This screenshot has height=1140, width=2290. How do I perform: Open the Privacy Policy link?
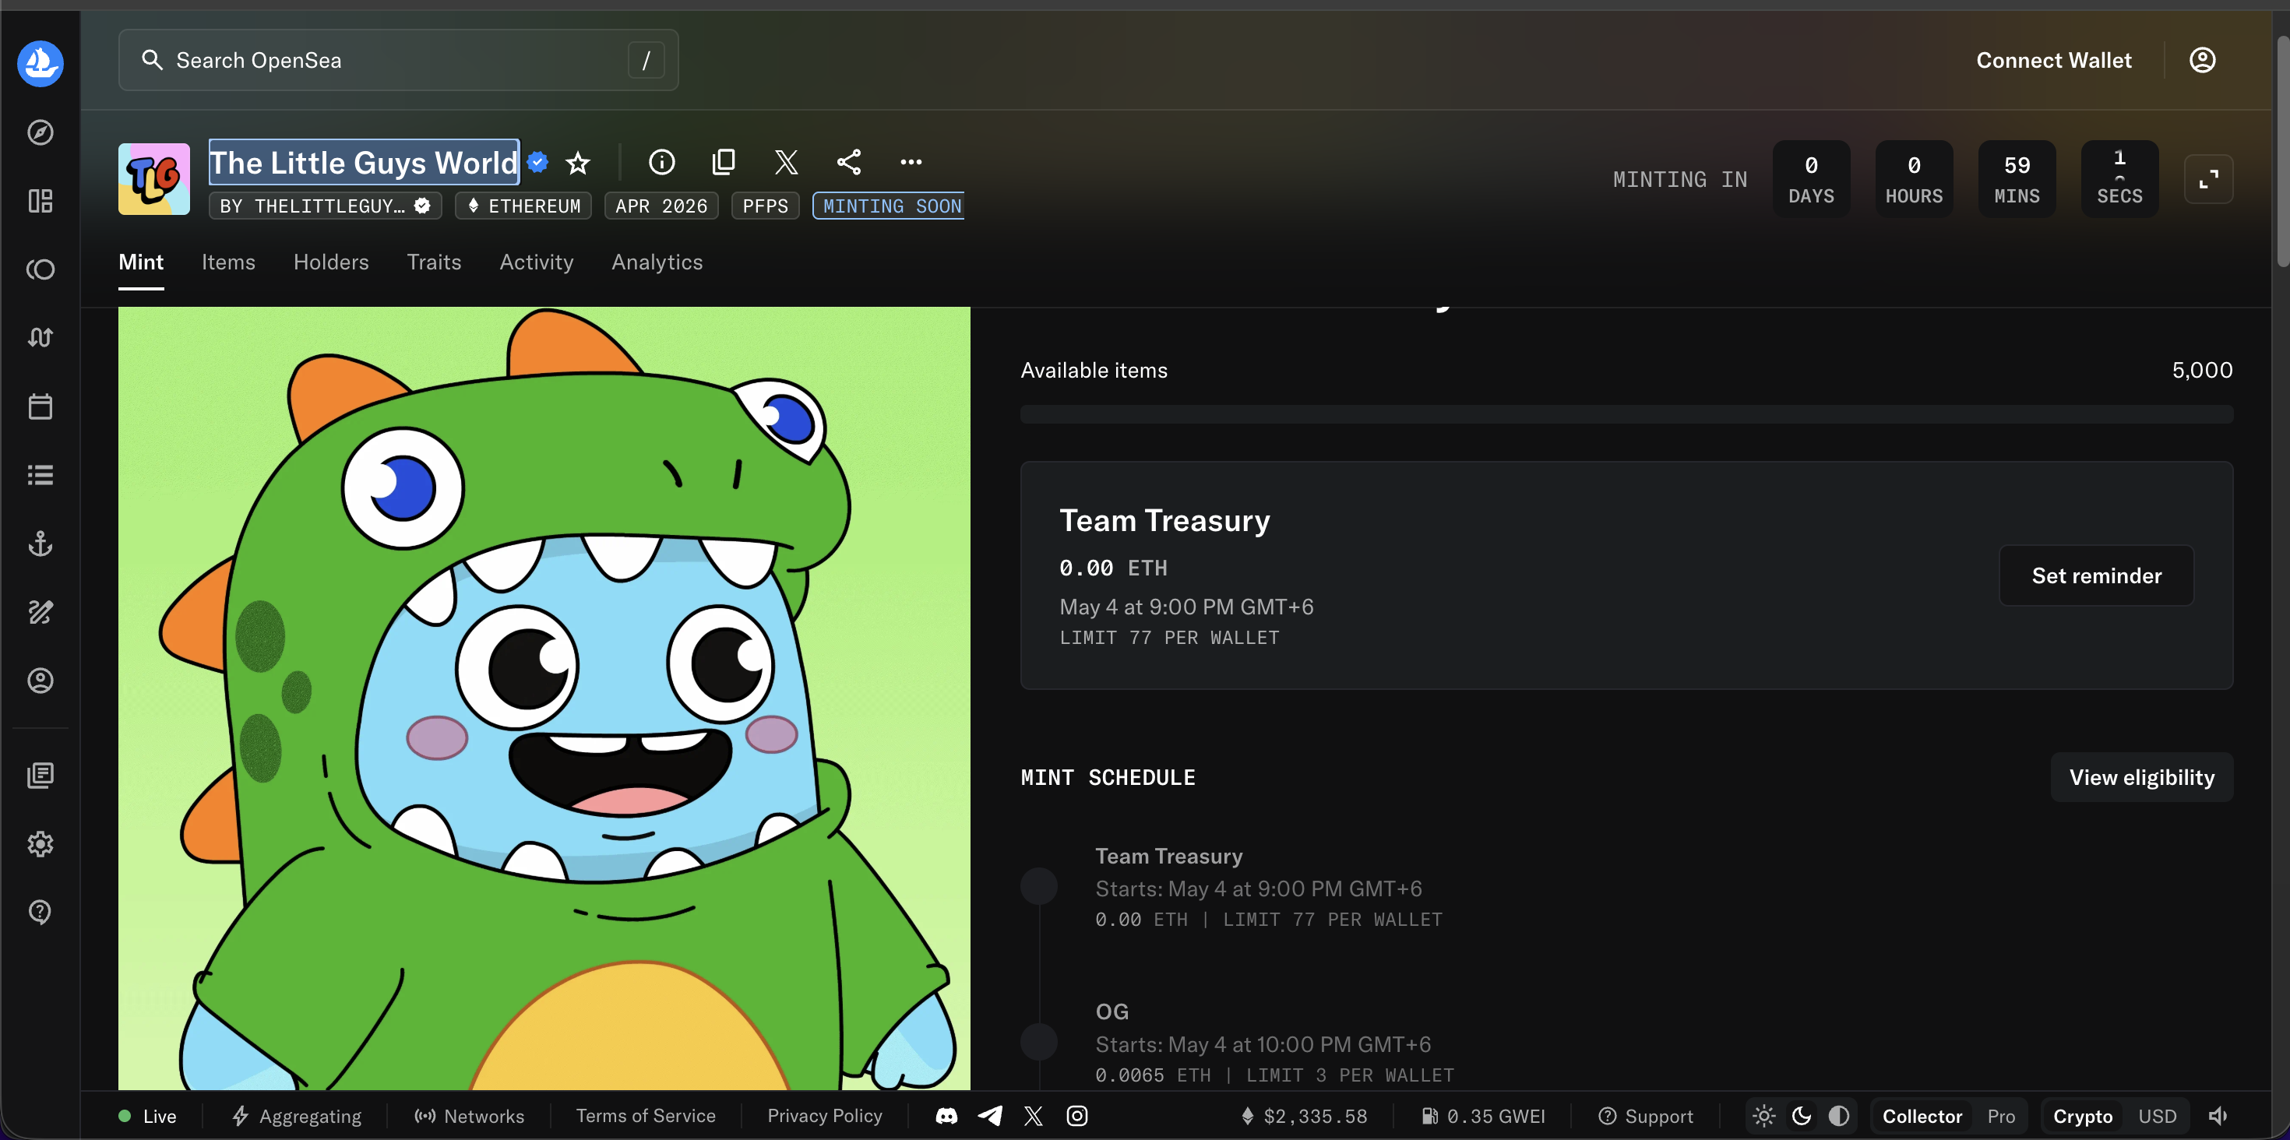click(x=824, y=1116)
